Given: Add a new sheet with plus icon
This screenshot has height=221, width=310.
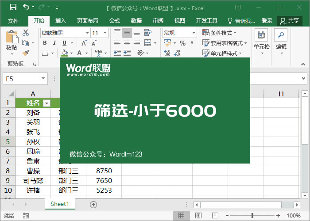Looking at the screenshot, I should pos(93,204).
